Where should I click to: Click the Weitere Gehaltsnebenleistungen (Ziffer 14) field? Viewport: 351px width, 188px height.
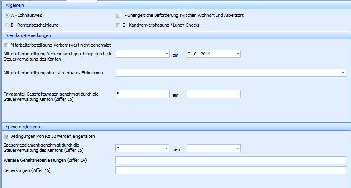(230, 160)
